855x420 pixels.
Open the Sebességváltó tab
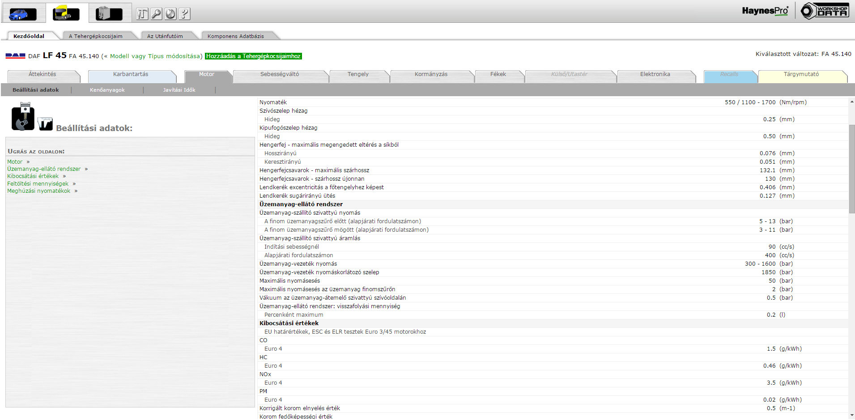(x=280, y=74)
